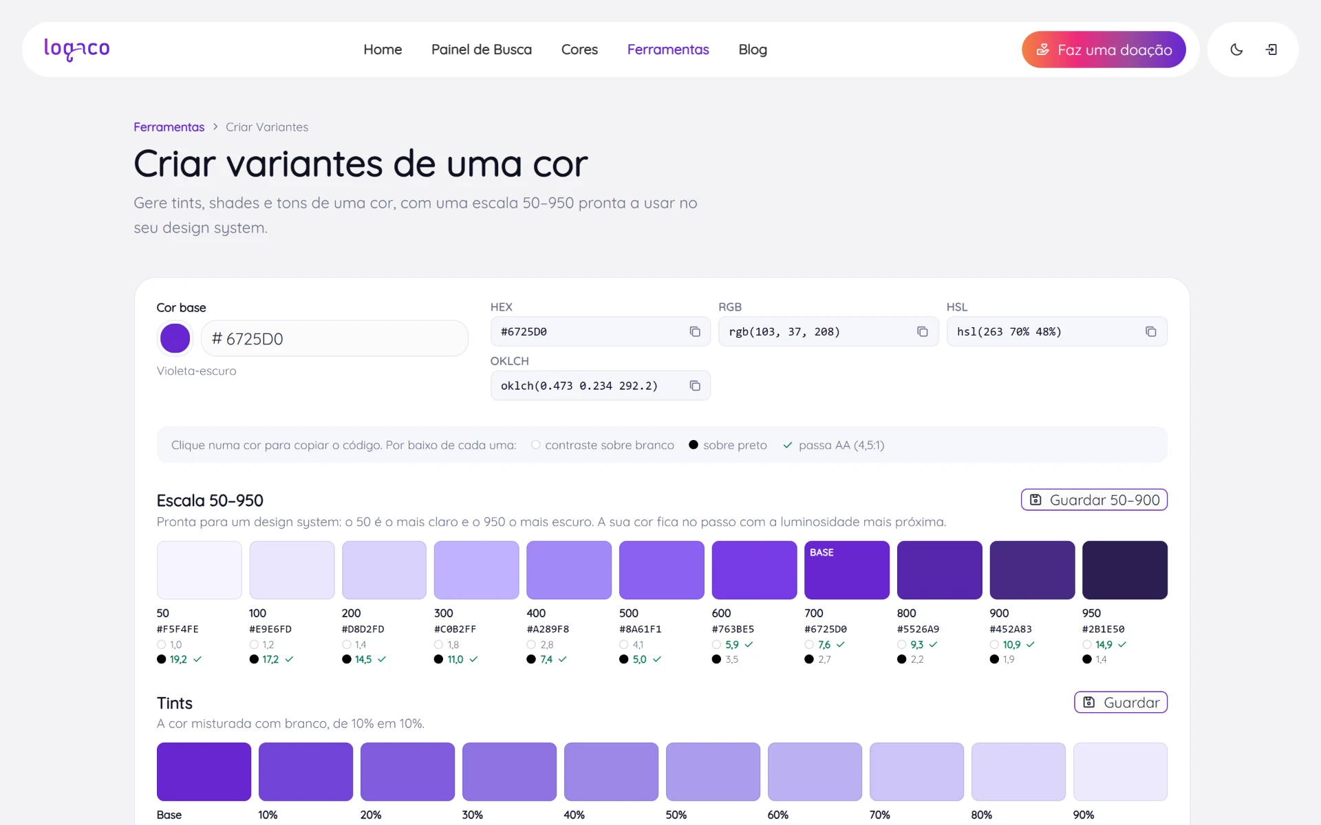The width and height of the screenshot is (1321, 825).
Task: Copy scale swatch 50 #F5F4FE
Action: pos(199,570)
